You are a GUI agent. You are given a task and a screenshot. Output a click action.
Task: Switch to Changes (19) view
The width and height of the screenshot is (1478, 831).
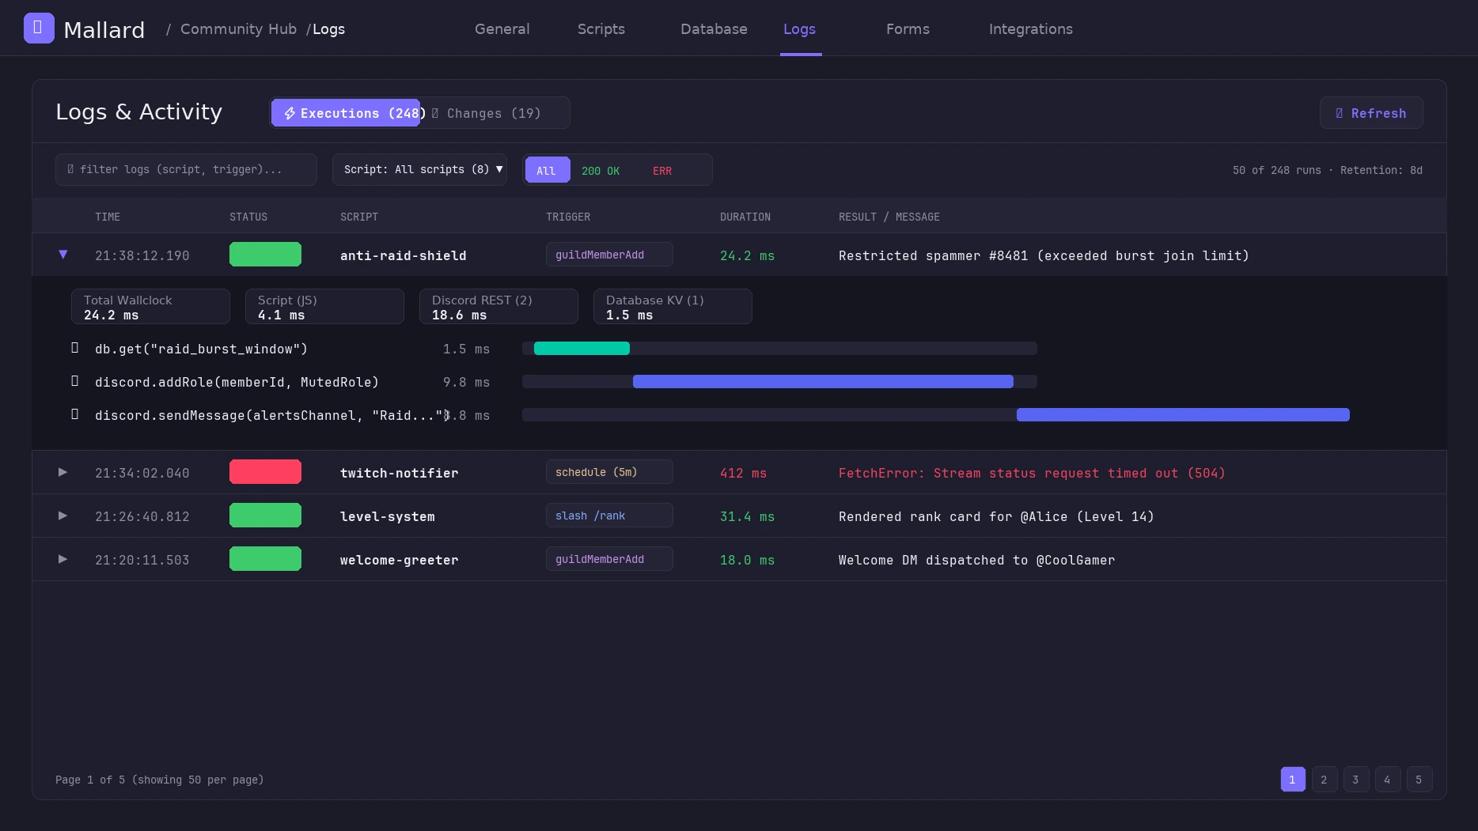tap(487, 113)
